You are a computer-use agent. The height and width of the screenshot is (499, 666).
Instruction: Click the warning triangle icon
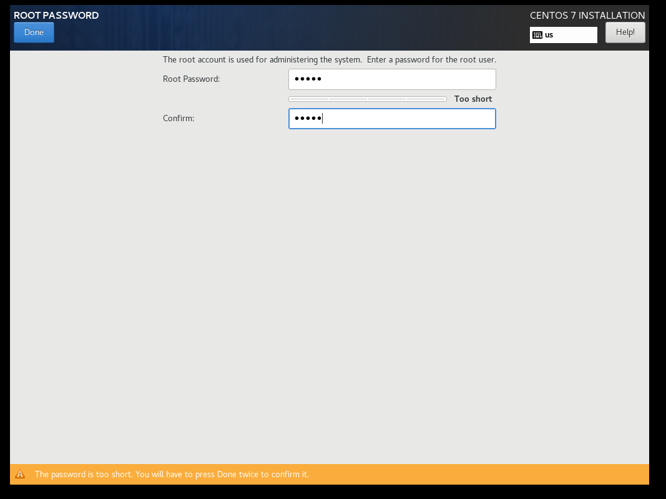(20, 475)
